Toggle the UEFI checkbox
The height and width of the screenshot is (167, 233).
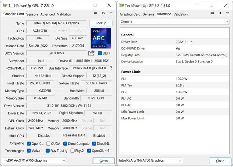point(100,53)
